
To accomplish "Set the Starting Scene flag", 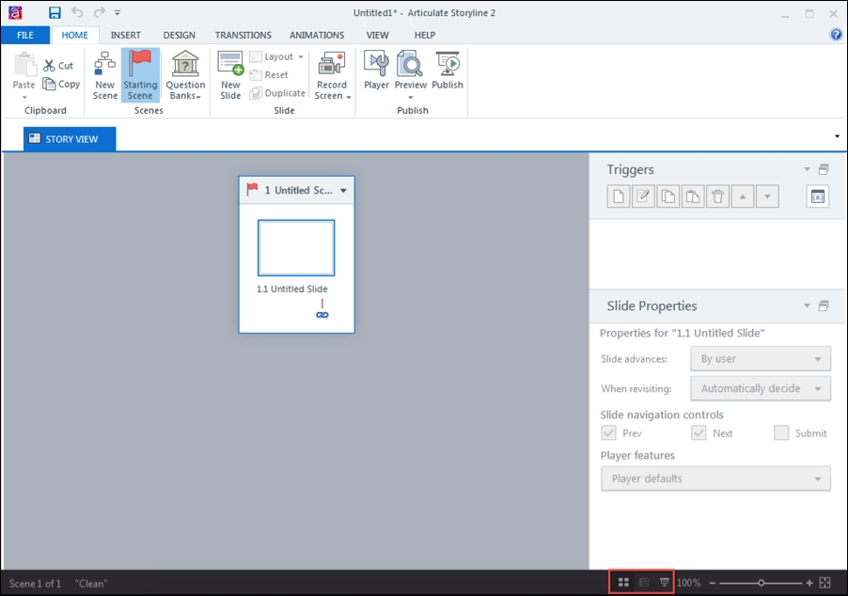I will pos(140,75).
